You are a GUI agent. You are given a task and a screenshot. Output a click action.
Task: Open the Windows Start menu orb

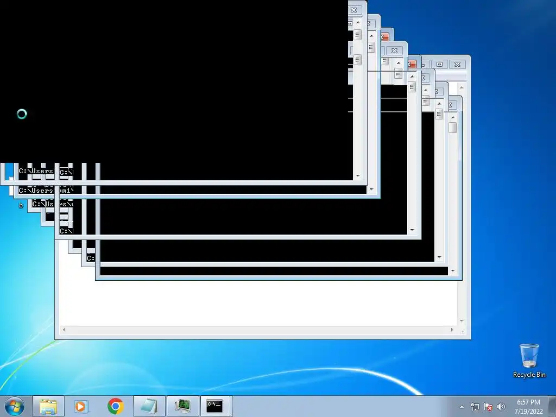click(14, 406)
